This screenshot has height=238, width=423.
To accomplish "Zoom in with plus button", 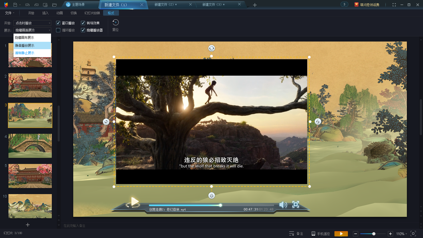I will point(390,234).
